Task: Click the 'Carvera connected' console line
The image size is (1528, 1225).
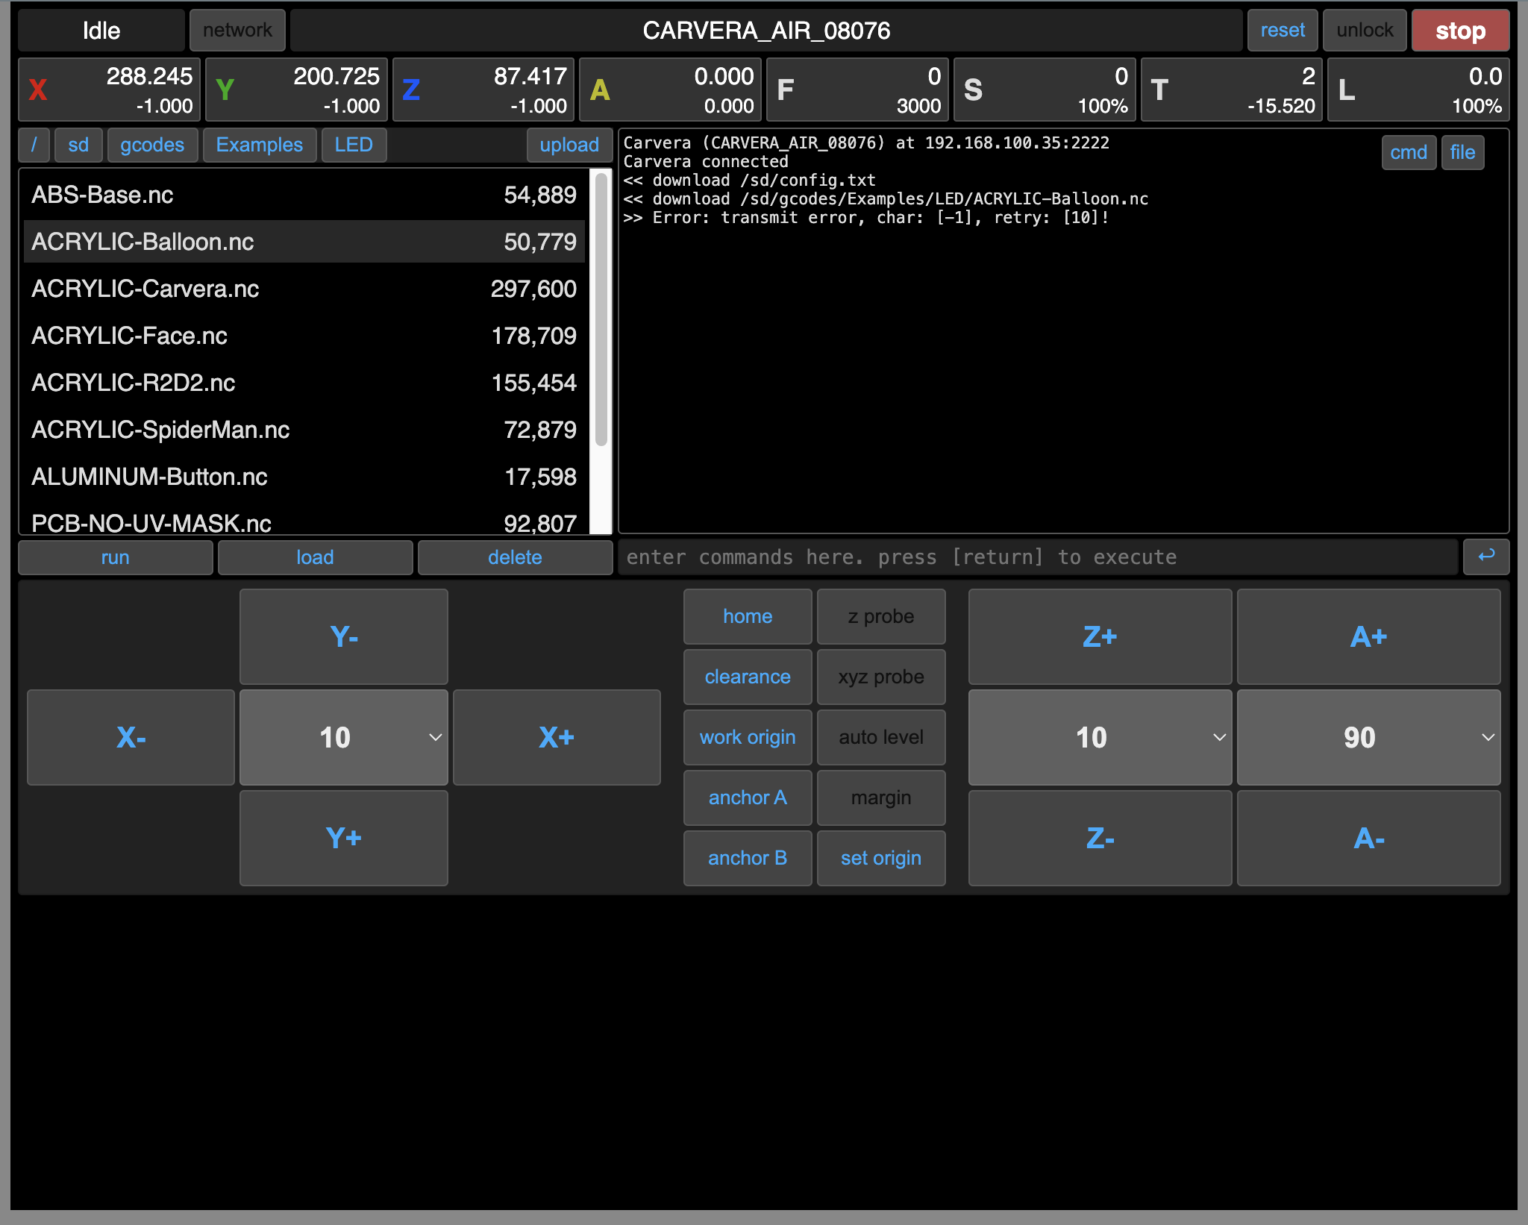Action: (x=706, y=162)
